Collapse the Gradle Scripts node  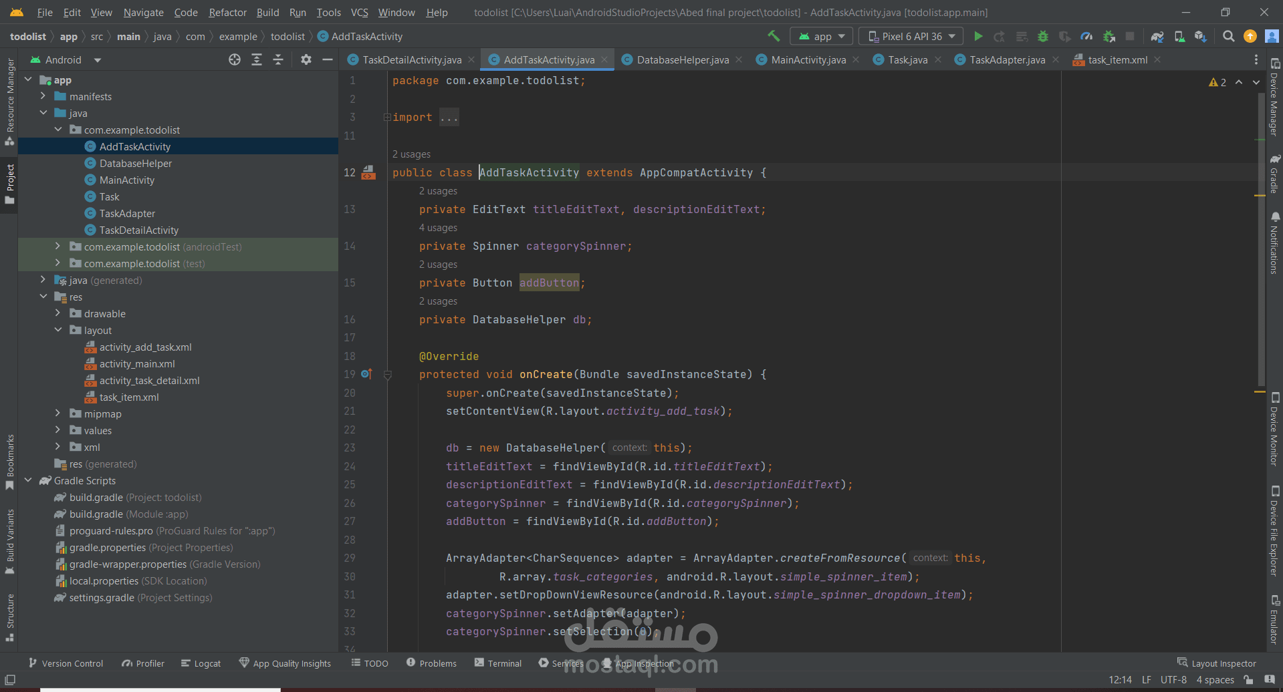click(28, 480)
